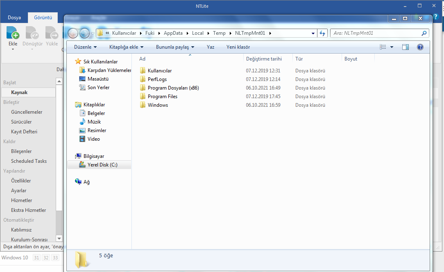Switch to the Görüntü tab in NTLite
The height and width of the screenshot is (272, 444).
[43, 18]
